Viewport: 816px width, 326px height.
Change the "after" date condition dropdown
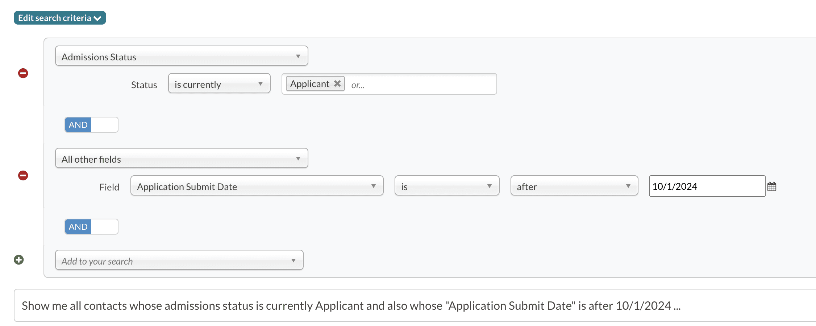(x=574, y=186)
